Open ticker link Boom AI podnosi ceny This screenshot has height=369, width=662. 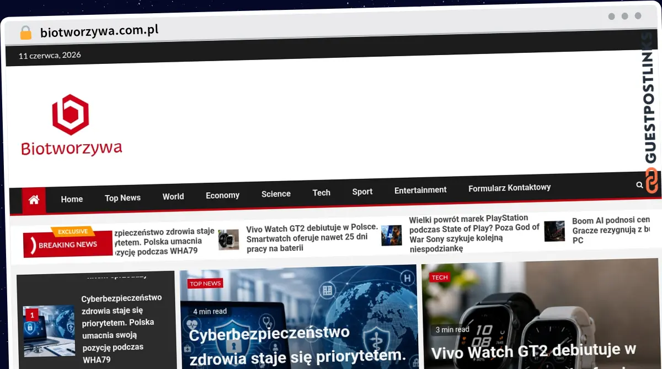click(x=611, y=230)
